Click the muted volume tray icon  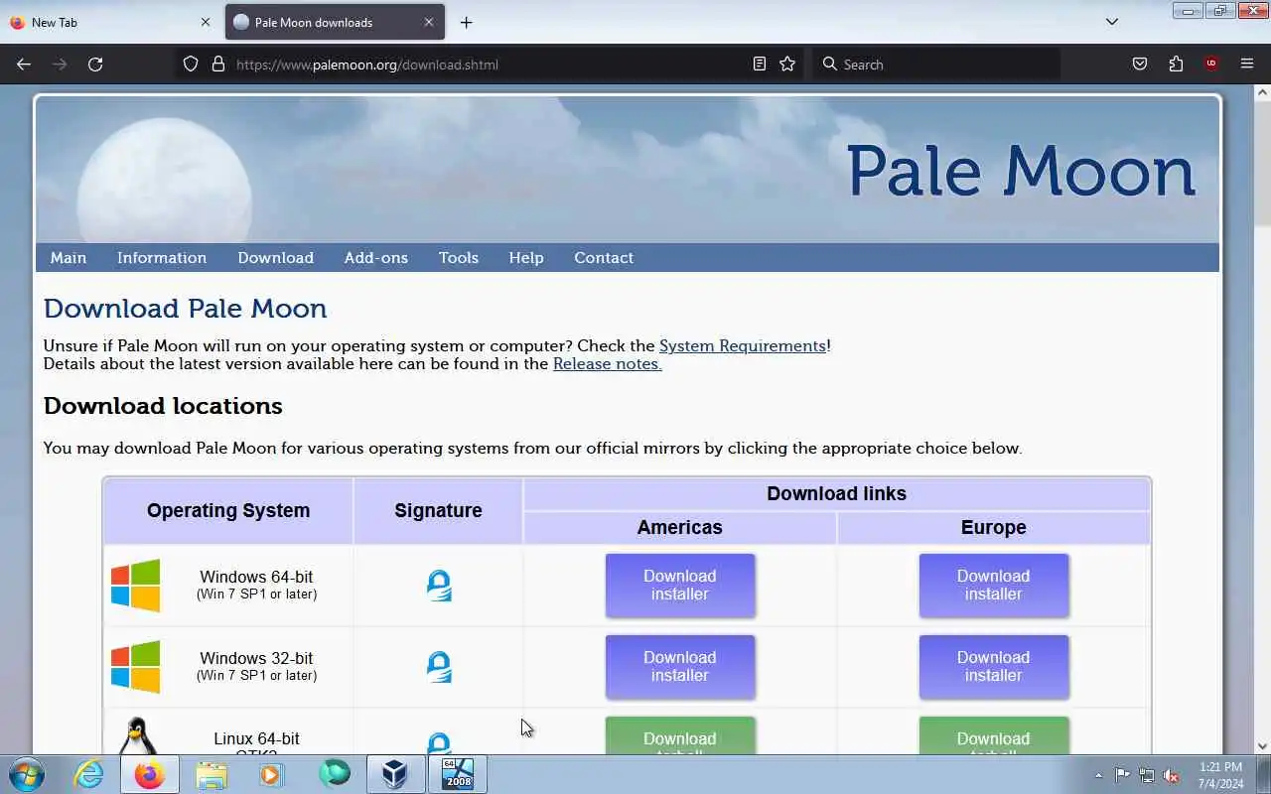coord(1172,775)
